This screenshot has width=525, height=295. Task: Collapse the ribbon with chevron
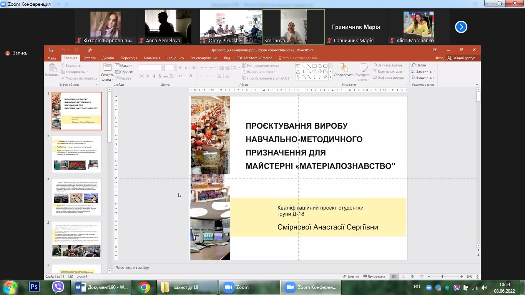pyautogui.click(x=477, y=84)
